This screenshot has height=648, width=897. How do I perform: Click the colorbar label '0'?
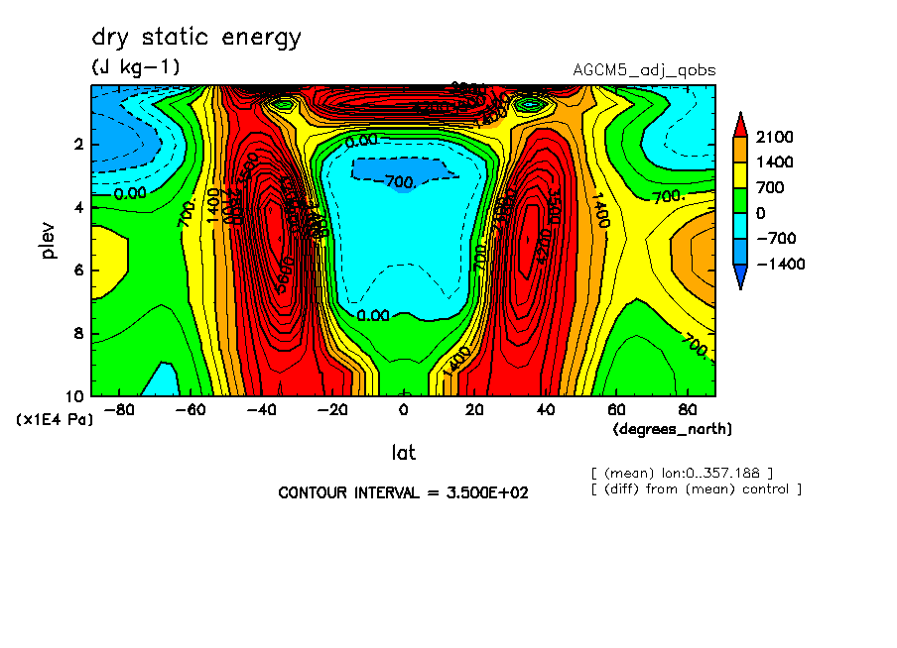pyautogui.click(x=760, y=213)
